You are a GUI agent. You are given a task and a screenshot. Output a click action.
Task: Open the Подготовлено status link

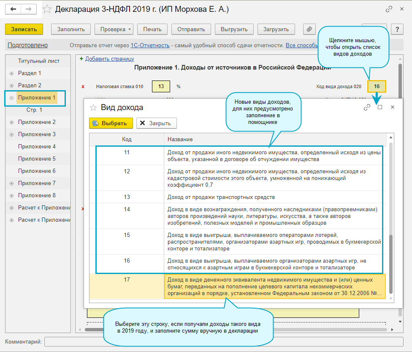click(27, 45)
